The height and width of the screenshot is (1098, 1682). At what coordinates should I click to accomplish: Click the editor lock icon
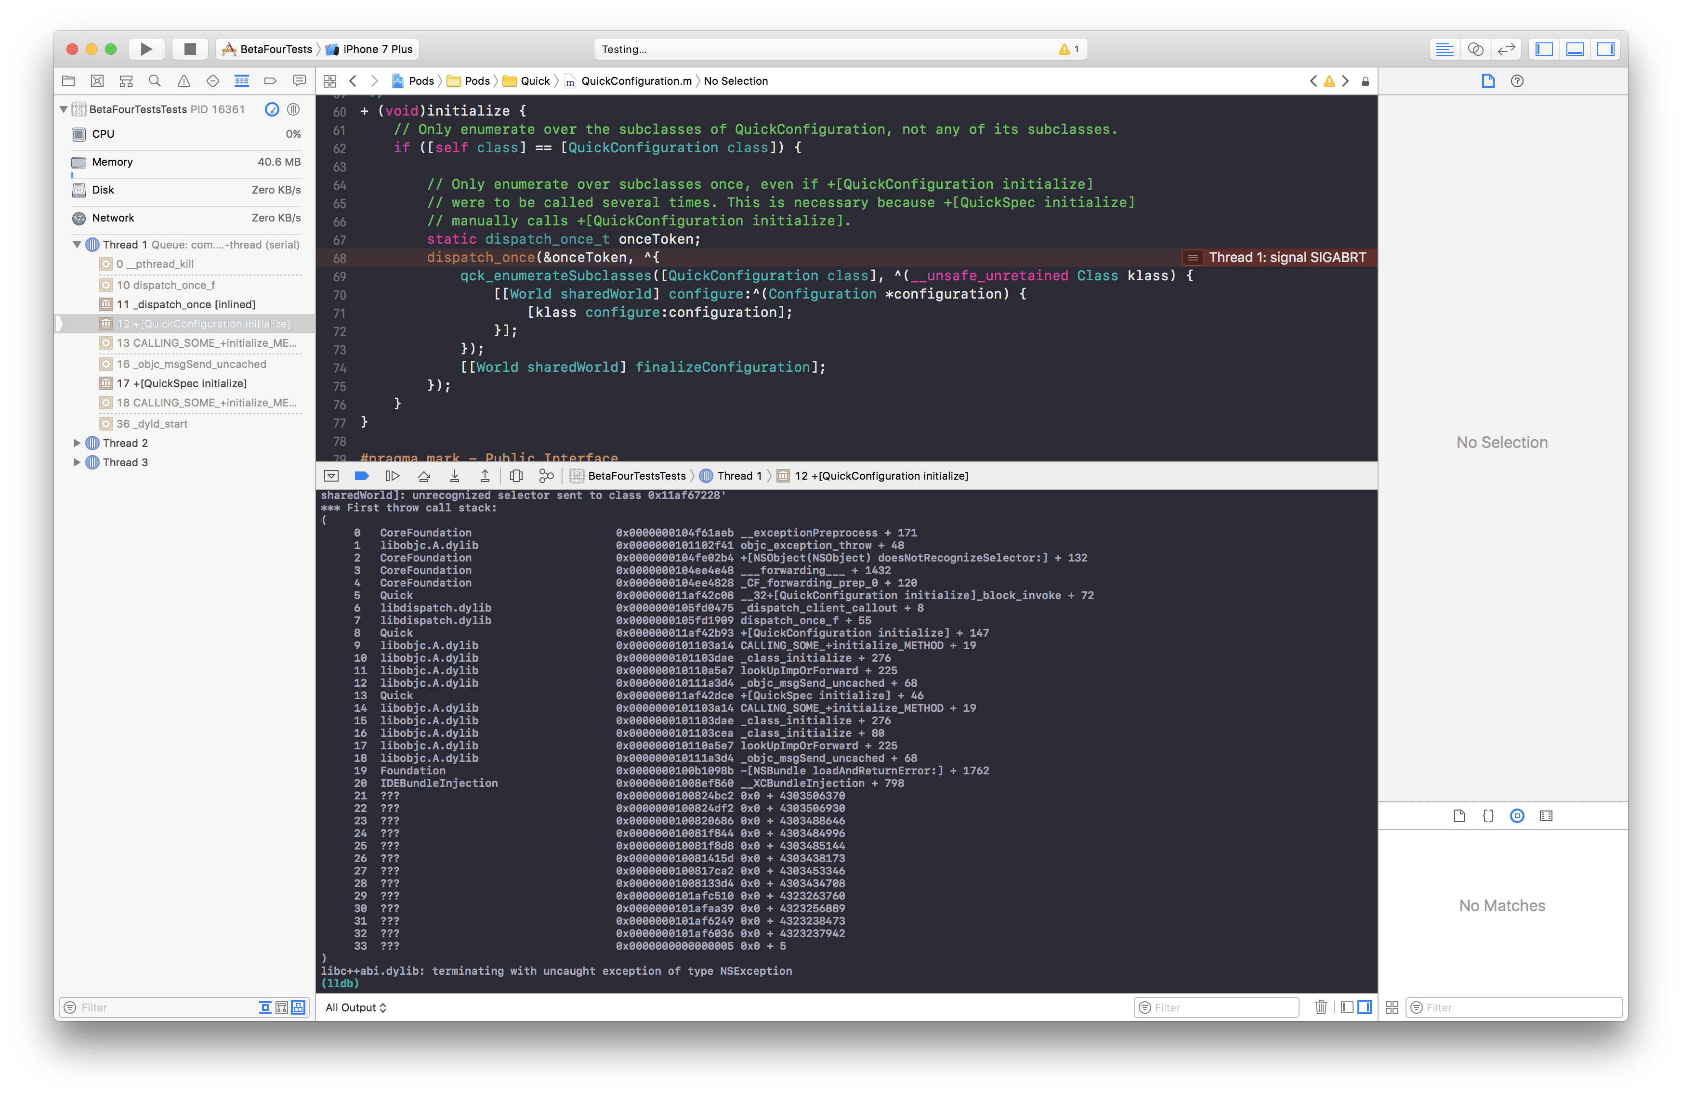pos(1366,81)
